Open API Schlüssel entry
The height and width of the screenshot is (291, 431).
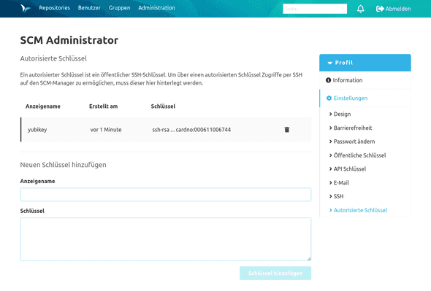[x=350, y=168]
